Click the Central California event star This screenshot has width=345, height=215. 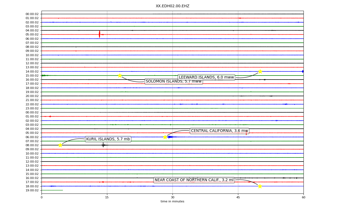(165, 137)
